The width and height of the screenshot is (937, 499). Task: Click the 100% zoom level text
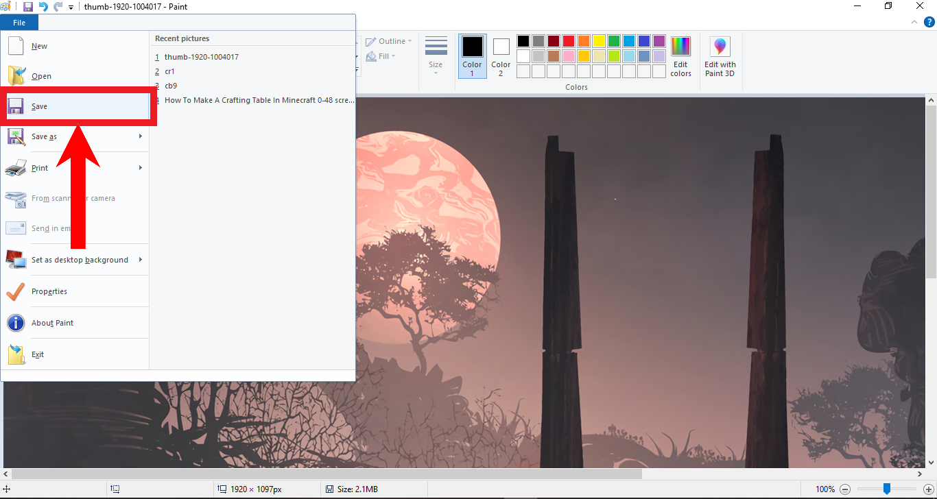[x=825, y=489]
